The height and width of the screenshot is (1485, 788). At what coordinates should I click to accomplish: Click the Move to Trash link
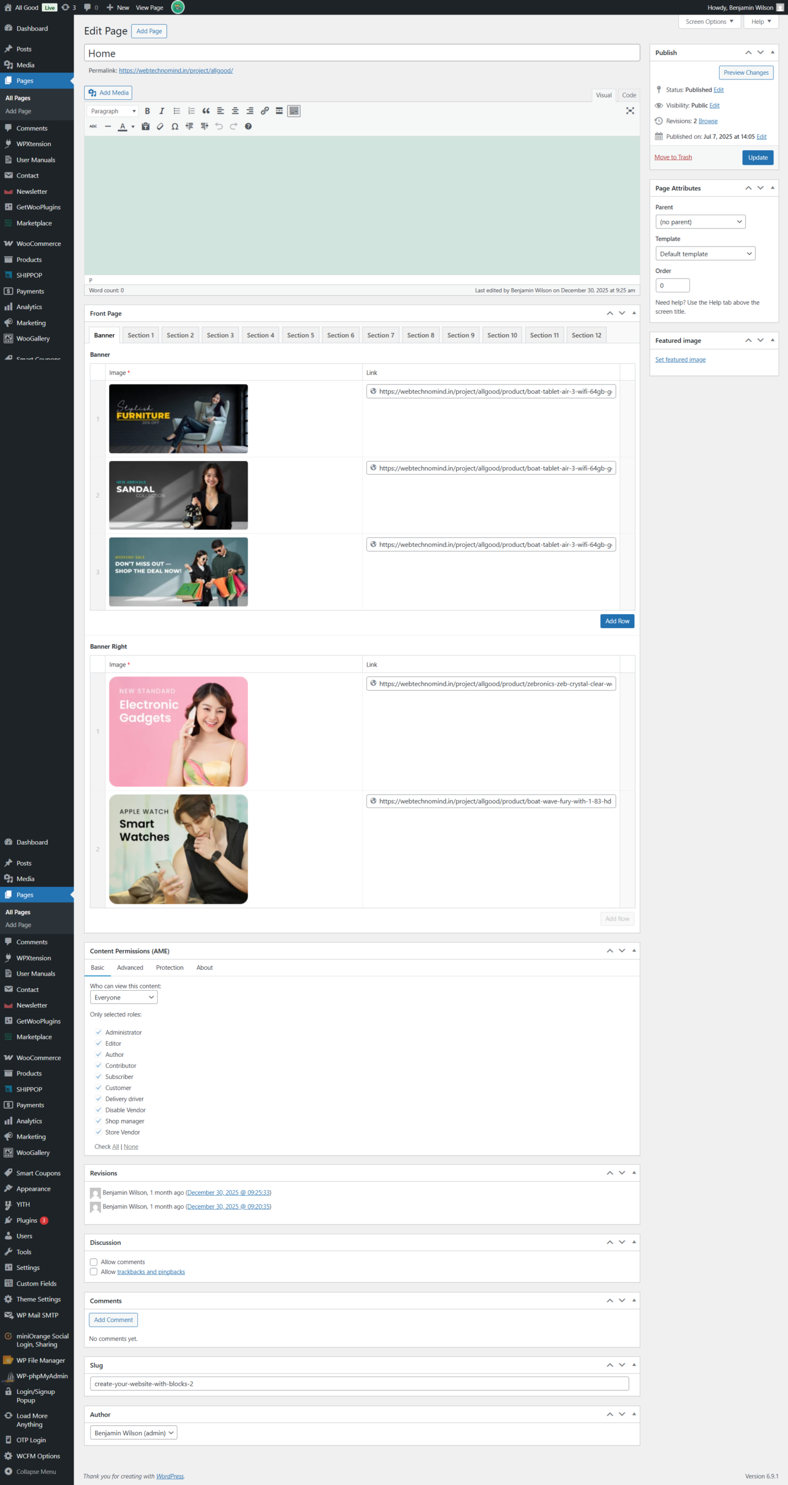pos(673,157)
